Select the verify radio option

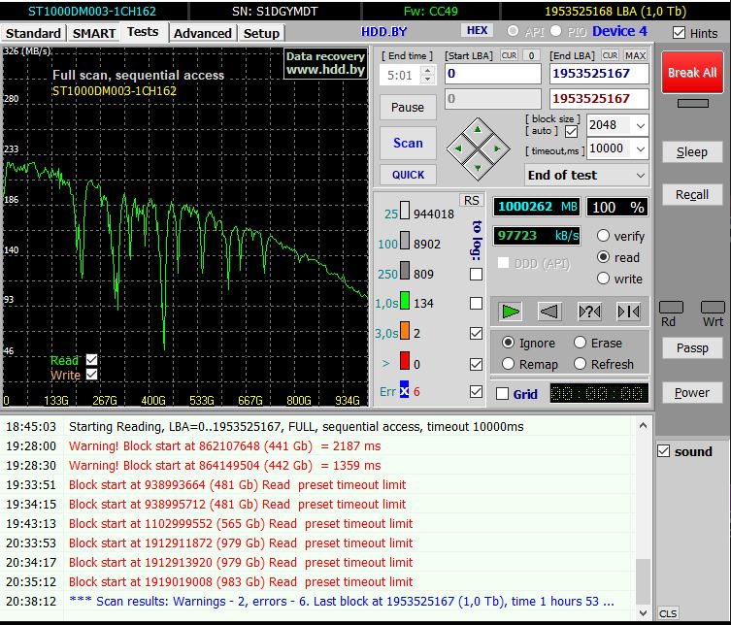coord(604,236)
